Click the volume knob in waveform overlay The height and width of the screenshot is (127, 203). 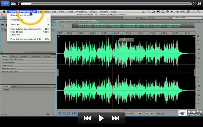(x=124, y=40)
